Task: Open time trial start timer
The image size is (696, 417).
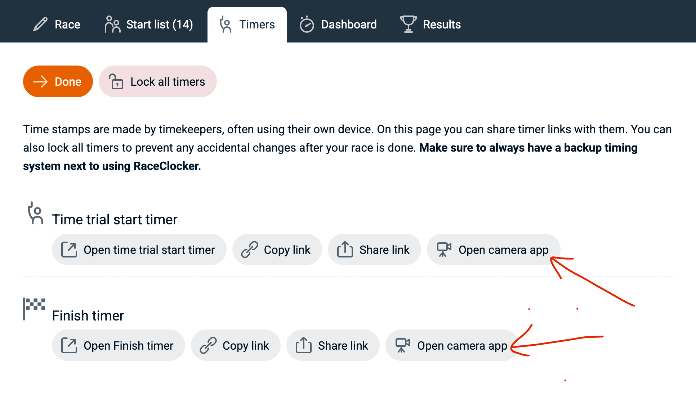Action: pyautogui.click(x=139, y=250)
